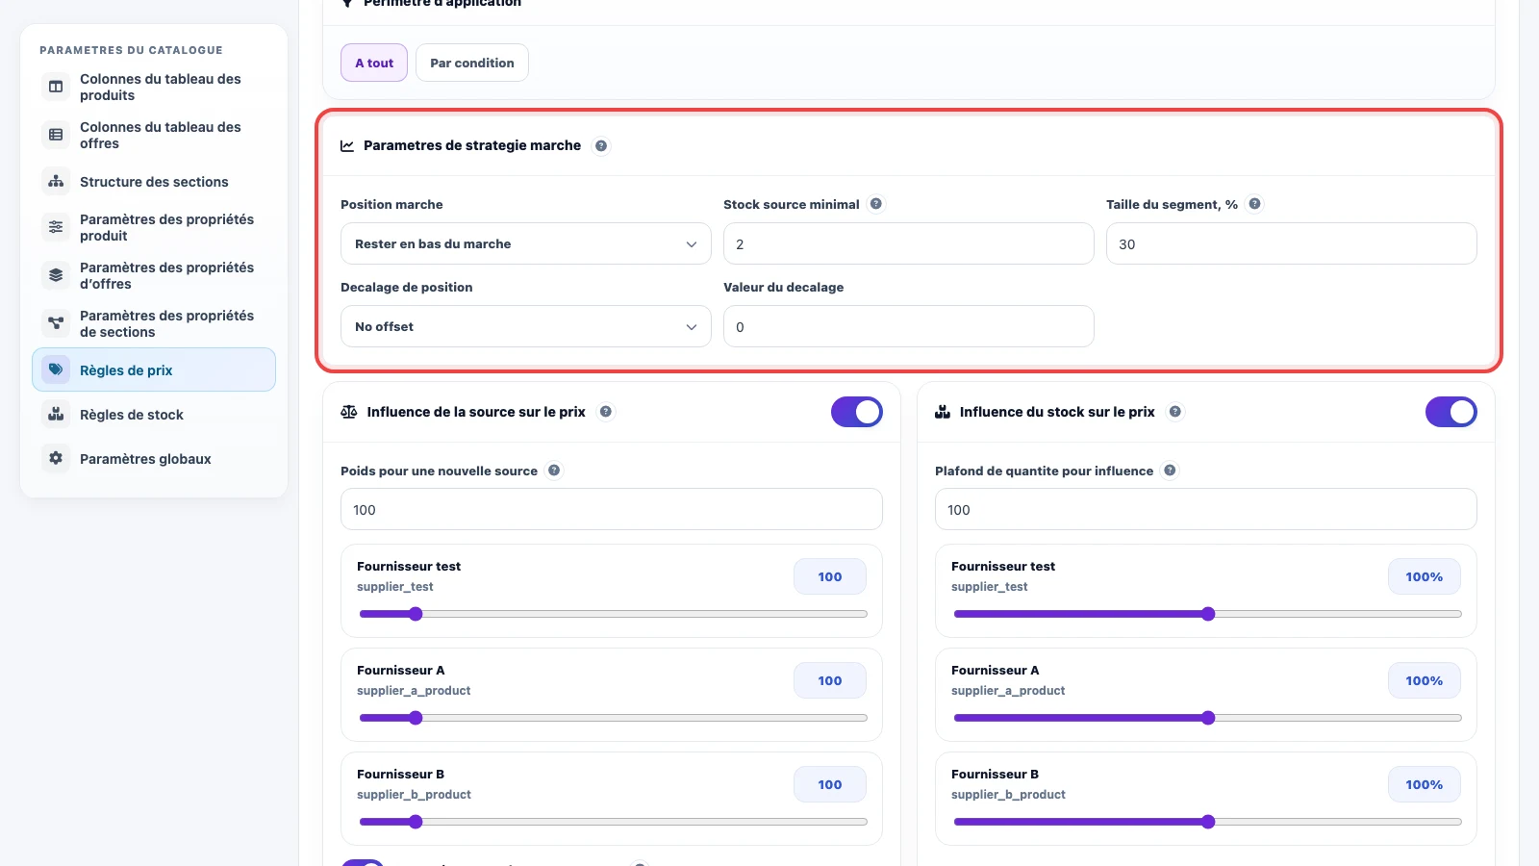This screenshot has width=1539, height=866.
Task: Click Fournisseur A source weight slider handle
Action: 416,718
